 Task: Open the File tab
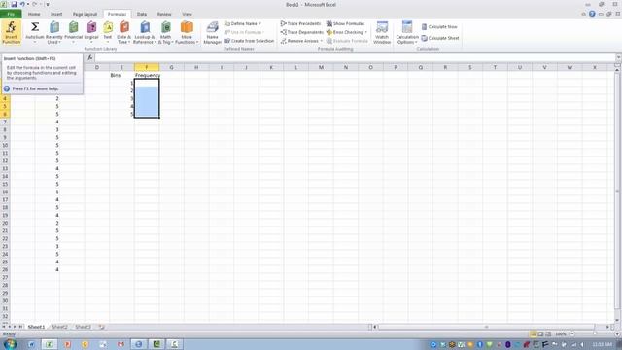[x=11, y=14]
